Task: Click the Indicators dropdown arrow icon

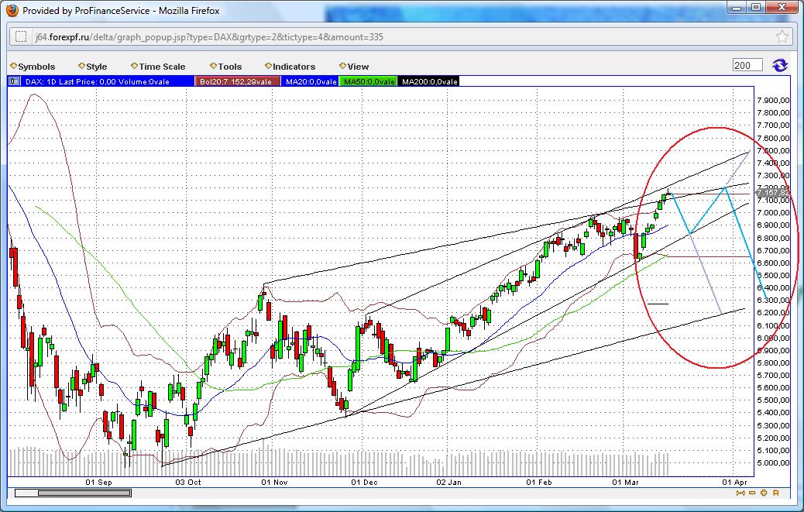Action: pyautogui.click(x=268, y=66)
